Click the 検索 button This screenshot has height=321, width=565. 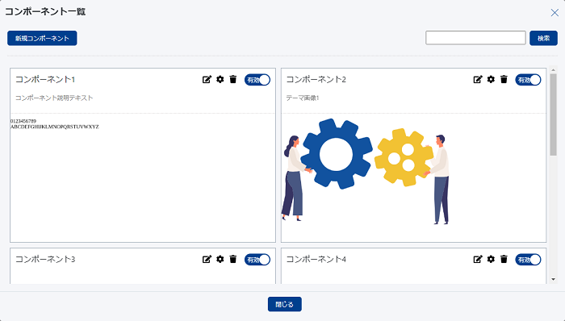(x=543, y=38)
